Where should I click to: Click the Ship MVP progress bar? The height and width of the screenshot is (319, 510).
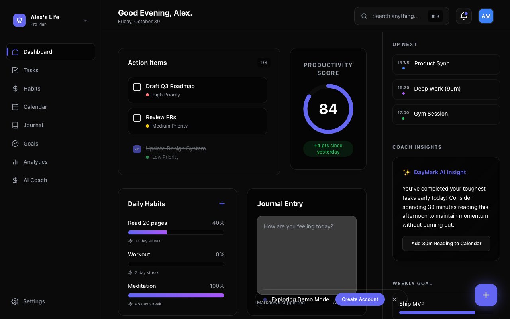[x=446, y=313]
